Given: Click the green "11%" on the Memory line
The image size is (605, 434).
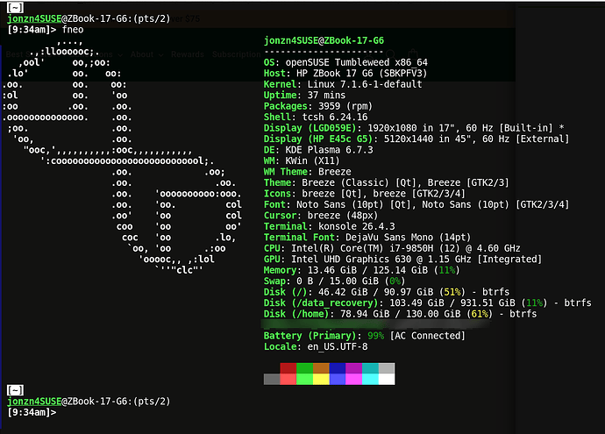Looking at the screenshot, I should point(447,270).
